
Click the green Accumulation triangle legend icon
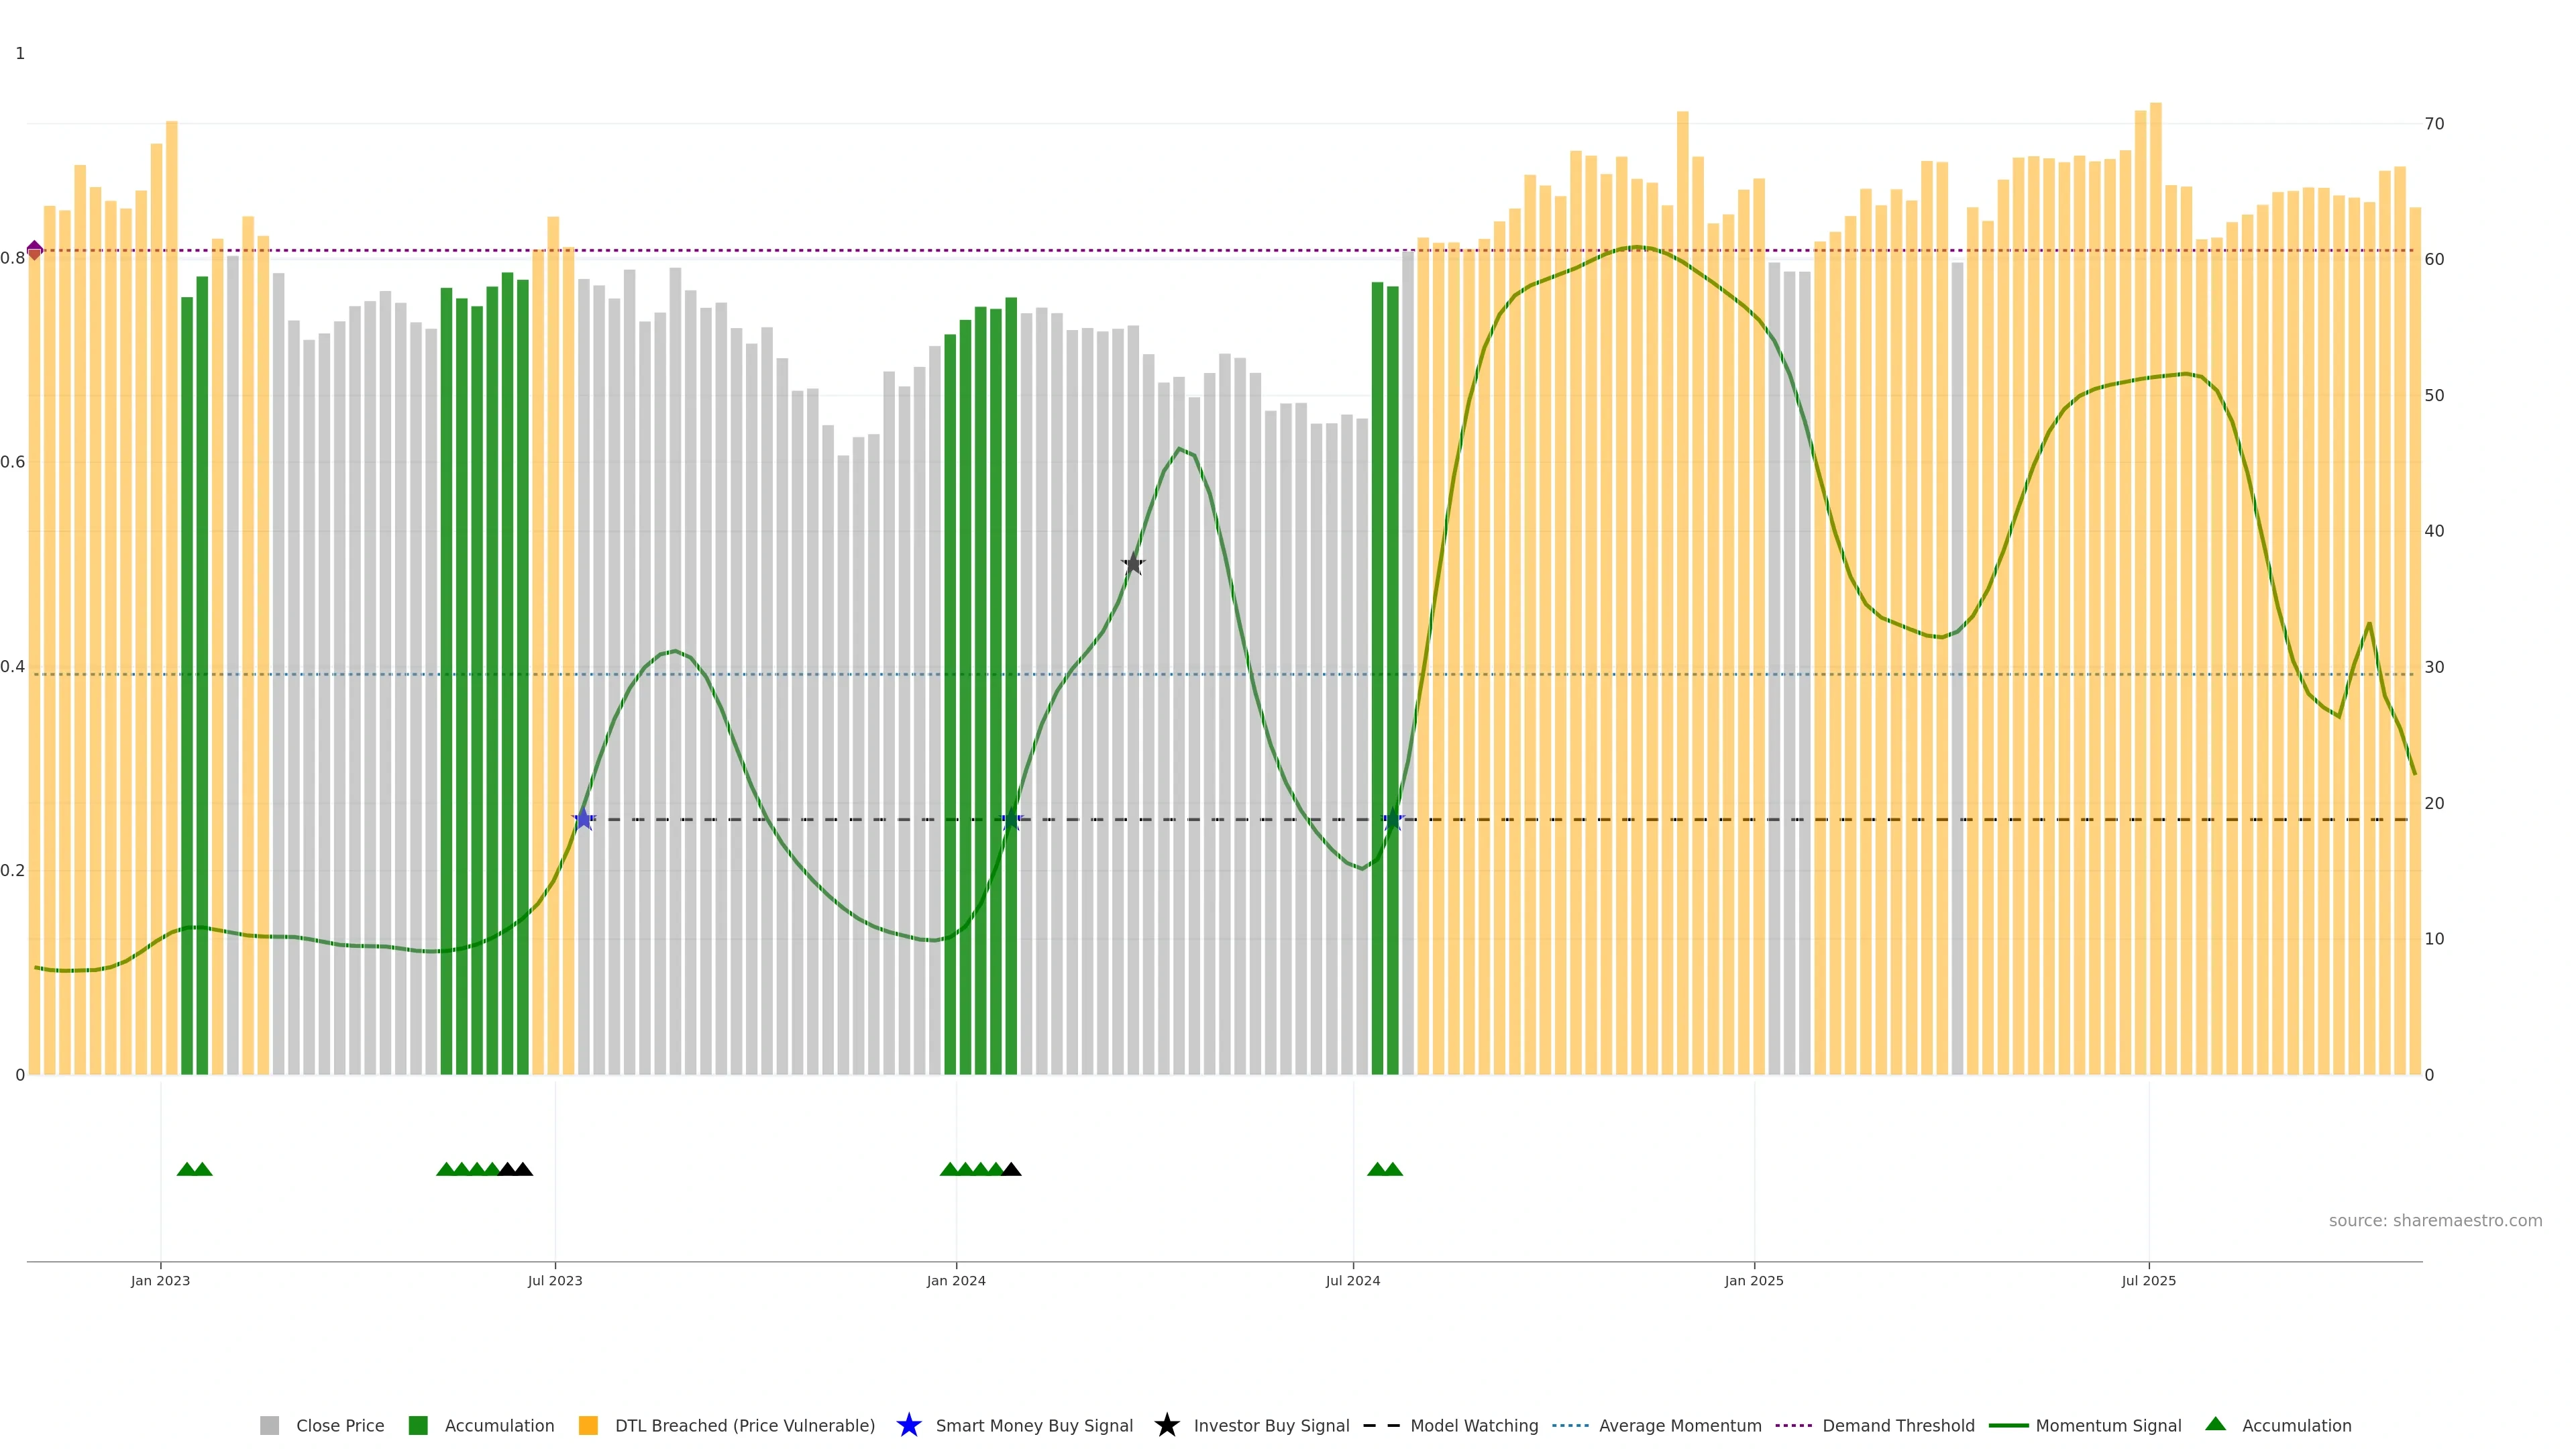click(x=2215, y=1424)
